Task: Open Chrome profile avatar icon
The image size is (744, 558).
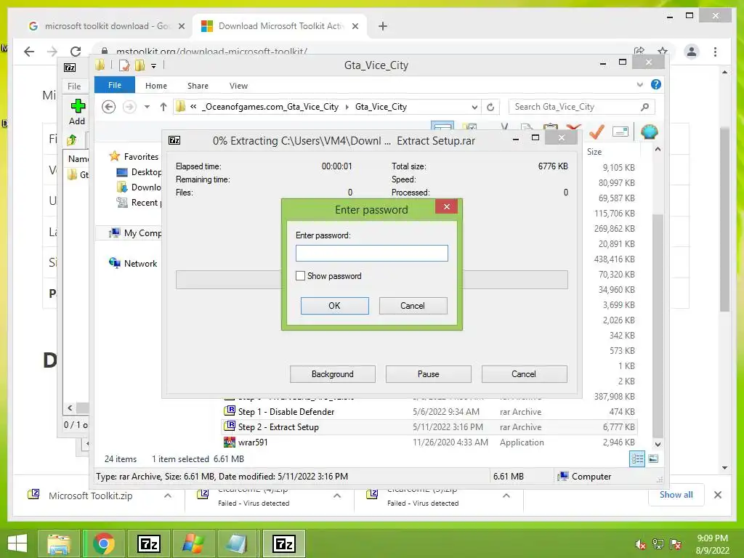Action: [692, 52]
